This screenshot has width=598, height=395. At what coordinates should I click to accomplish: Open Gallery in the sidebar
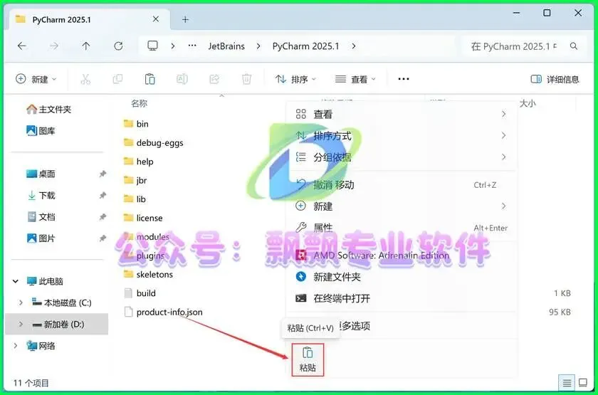pyautogui.click(x=41, y=131)
